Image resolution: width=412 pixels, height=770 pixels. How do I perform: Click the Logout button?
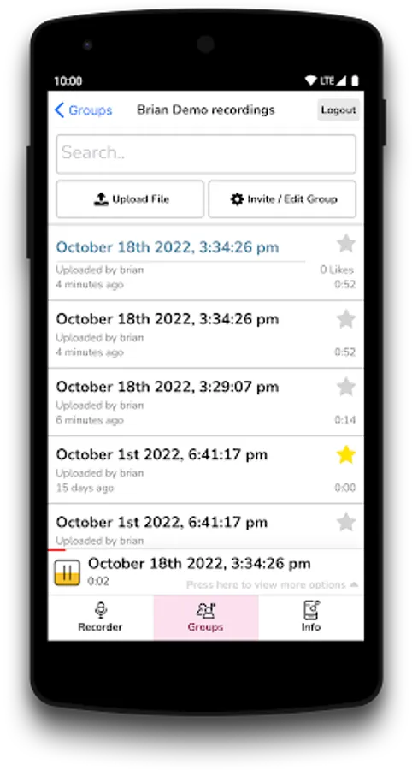(338, 110)
